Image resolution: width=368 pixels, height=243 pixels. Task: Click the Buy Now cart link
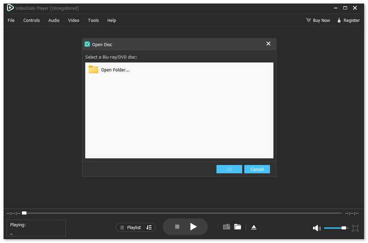(x=318, y=20)
